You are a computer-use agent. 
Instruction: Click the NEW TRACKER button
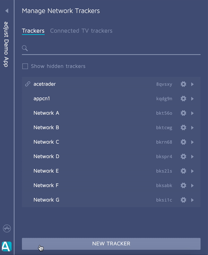pos(111,244)
